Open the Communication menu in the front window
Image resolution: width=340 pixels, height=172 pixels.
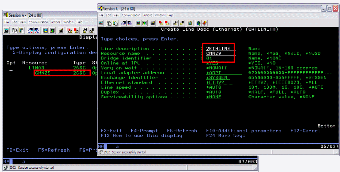point(131,15)
